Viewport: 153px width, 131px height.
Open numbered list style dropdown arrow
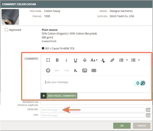[x=127, y=60]
